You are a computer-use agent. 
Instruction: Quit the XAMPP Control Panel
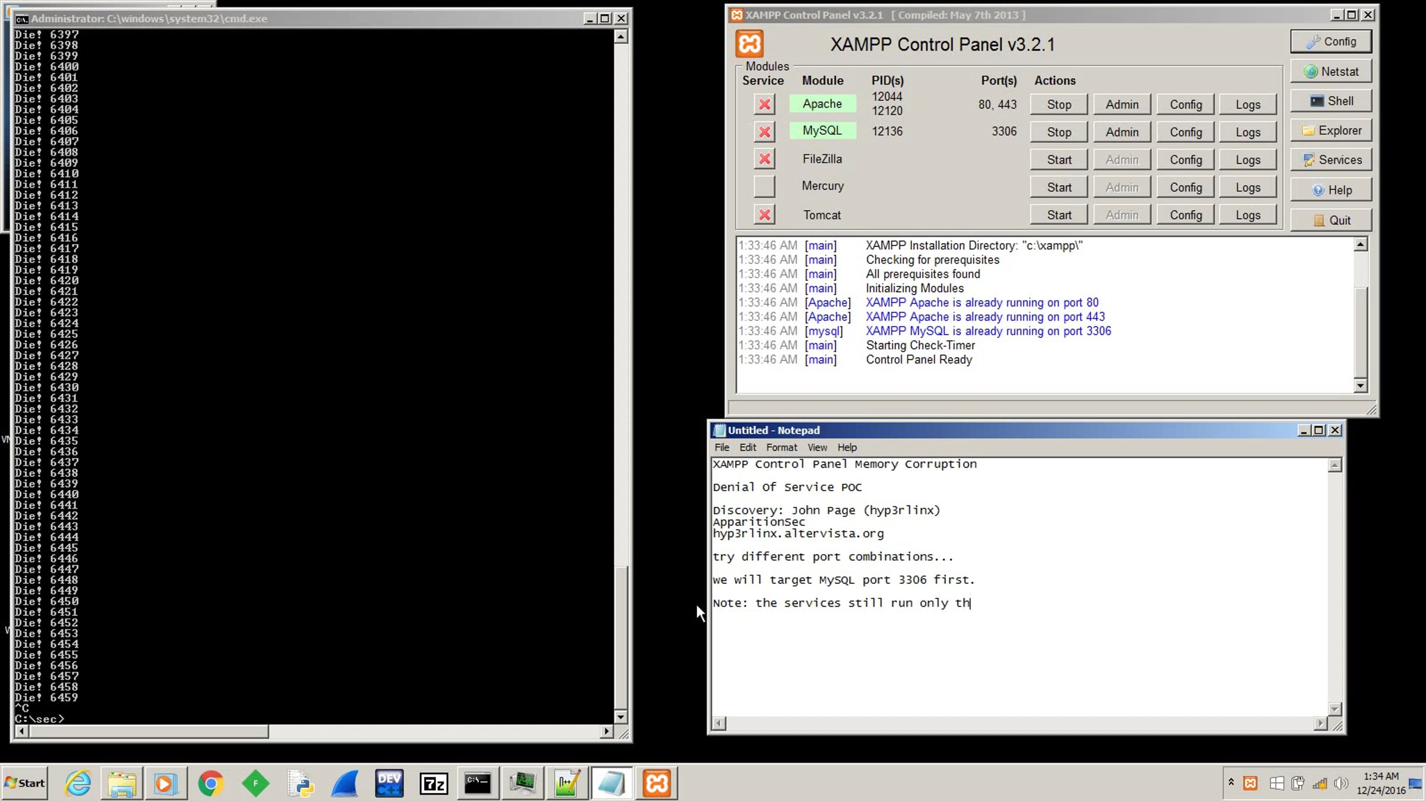pos(1331,220)
